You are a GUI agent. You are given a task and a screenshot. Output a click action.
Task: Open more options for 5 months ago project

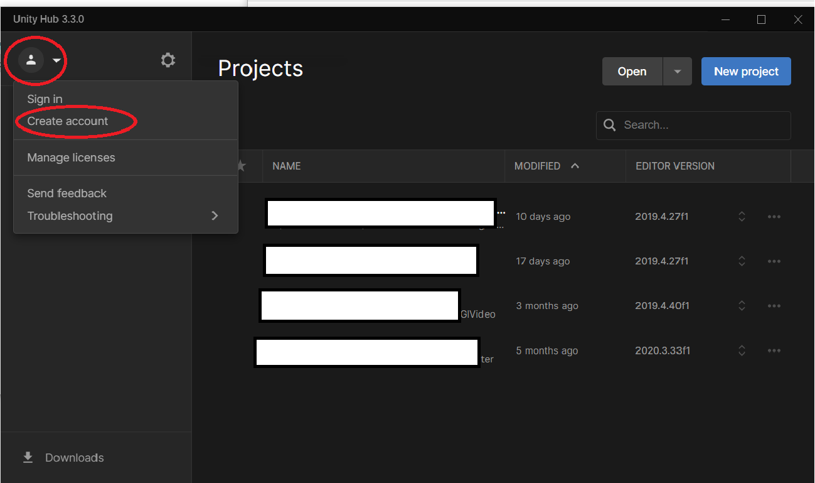(774, 350)
